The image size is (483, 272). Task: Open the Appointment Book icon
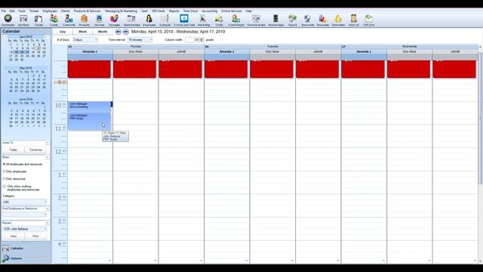click(x=23, y=20)
